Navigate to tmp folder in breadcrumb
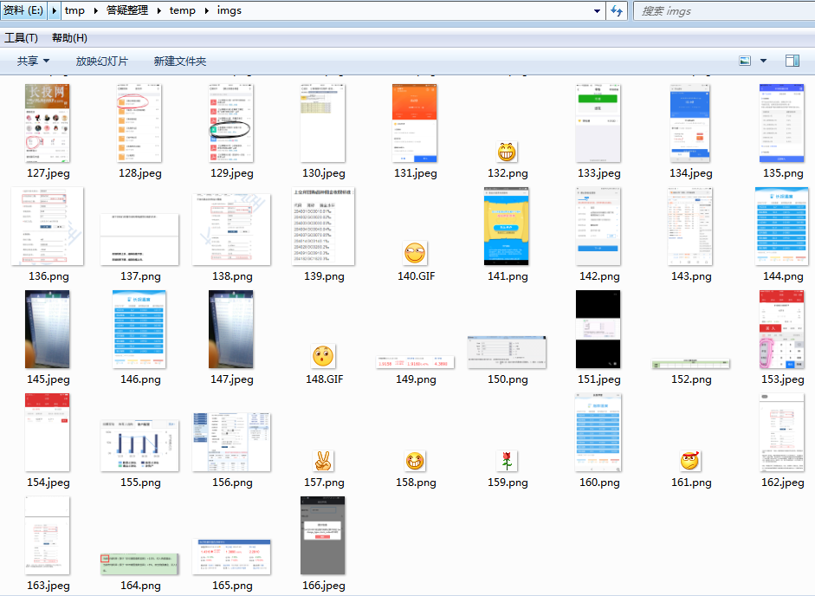This screenshot has width=815, height=596. [74, 10]
